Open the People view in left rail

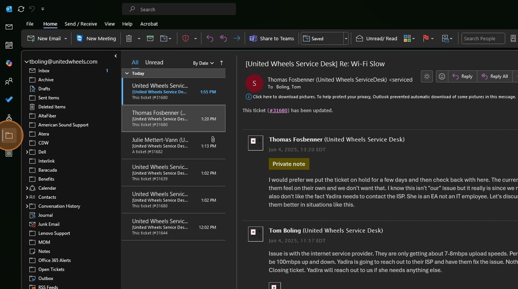(x=9, y=81)
